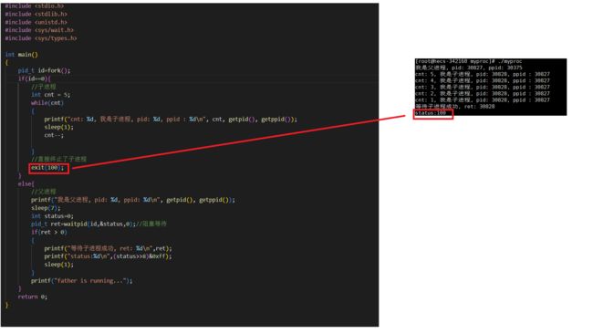Click the 'int cnt = 5;' line
The width and height of the screenshot is (593, 334).
(x=50, y=95)
